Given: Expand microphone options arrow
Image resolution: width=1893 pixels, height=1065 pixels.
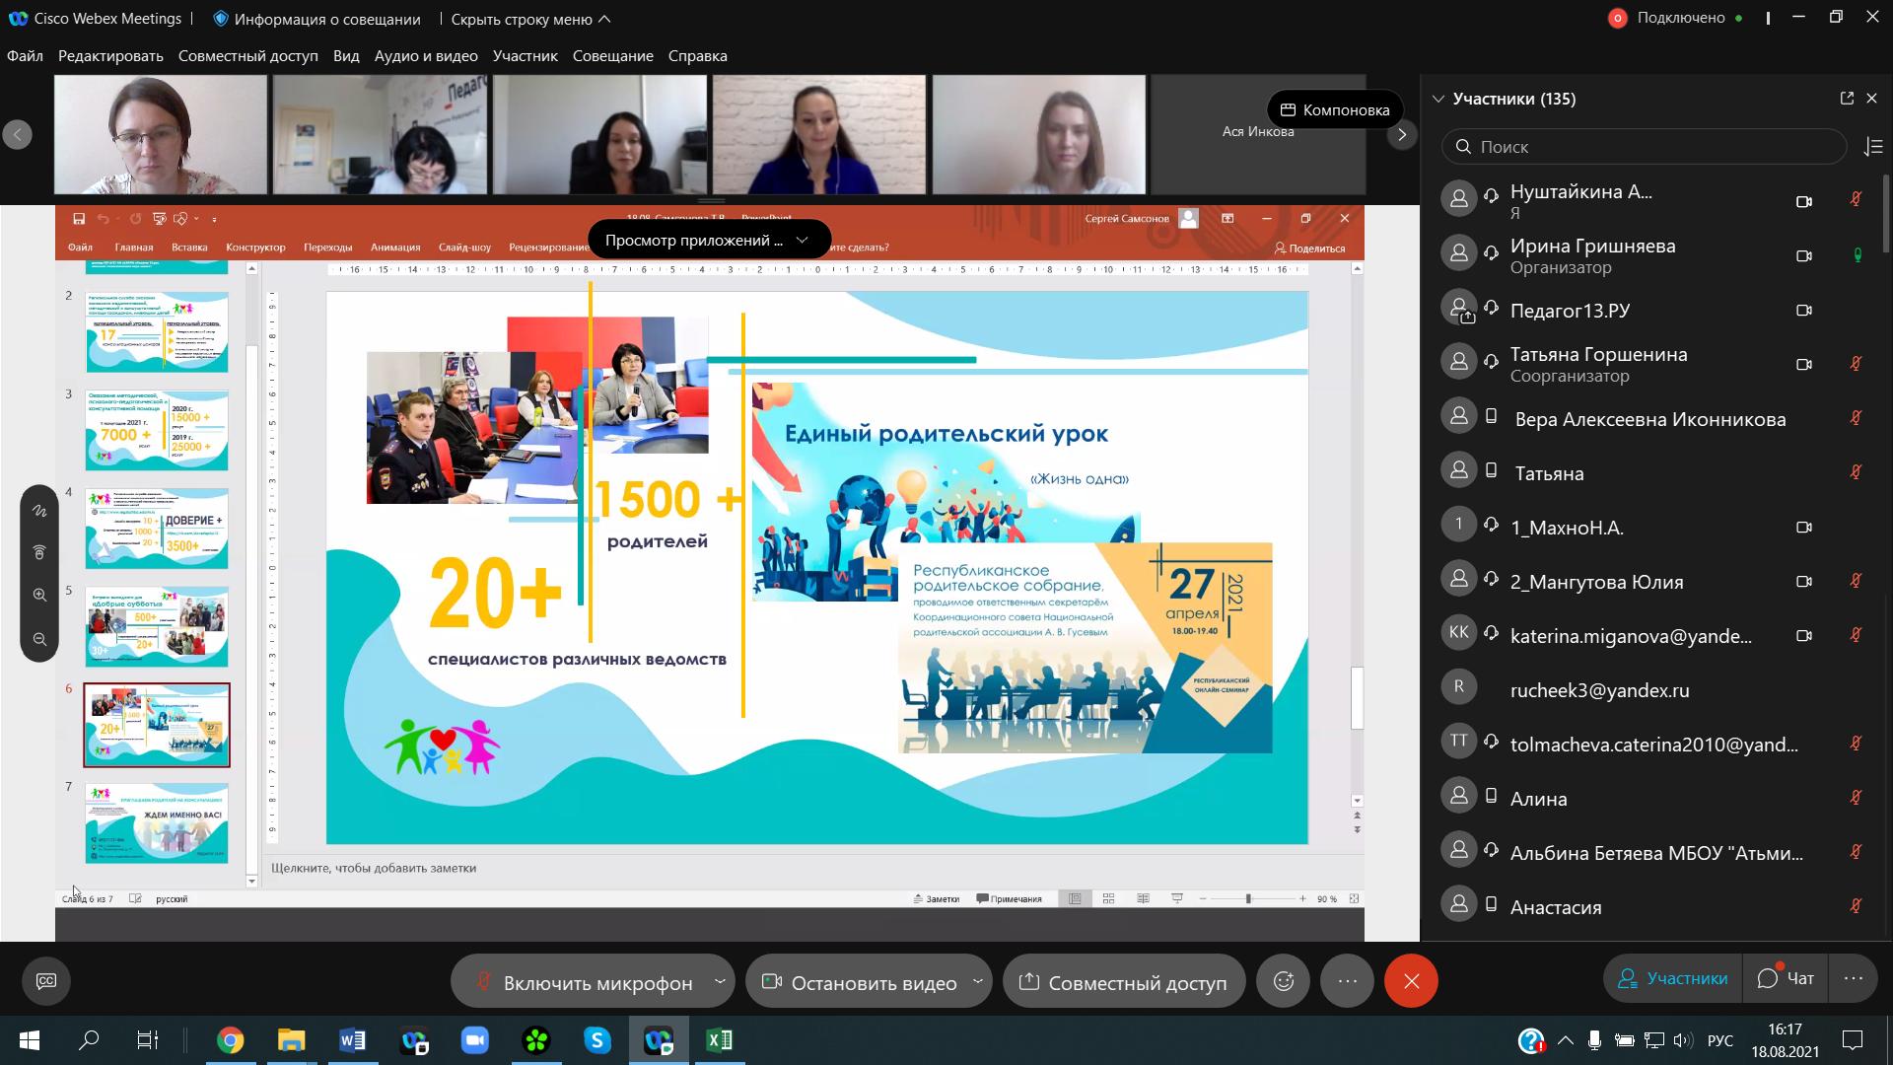Looking at the screenshot, I should tap(720, 981).
